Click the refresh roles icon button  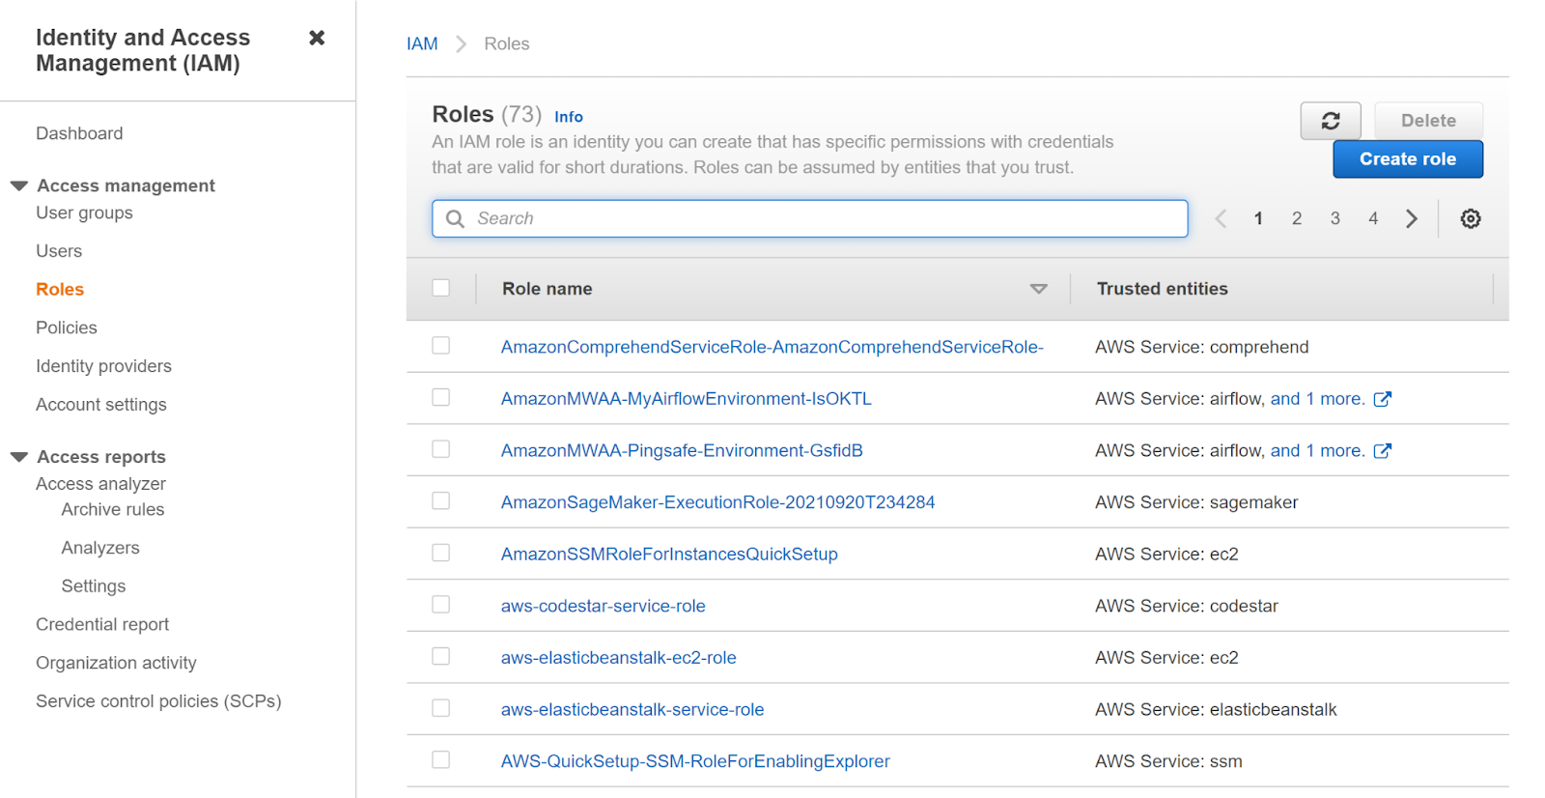[x=1330, y=121]
